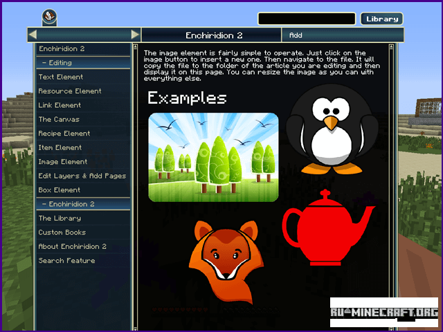Select the Enchiridion 2 title tab

coord(211,35)
